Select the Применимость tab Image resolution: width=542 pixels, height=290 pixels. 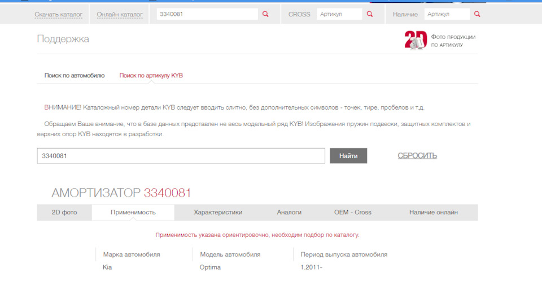point(133,213)
